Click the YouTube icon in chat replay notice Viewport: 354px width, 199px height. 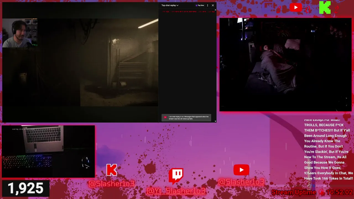[165, 117]
